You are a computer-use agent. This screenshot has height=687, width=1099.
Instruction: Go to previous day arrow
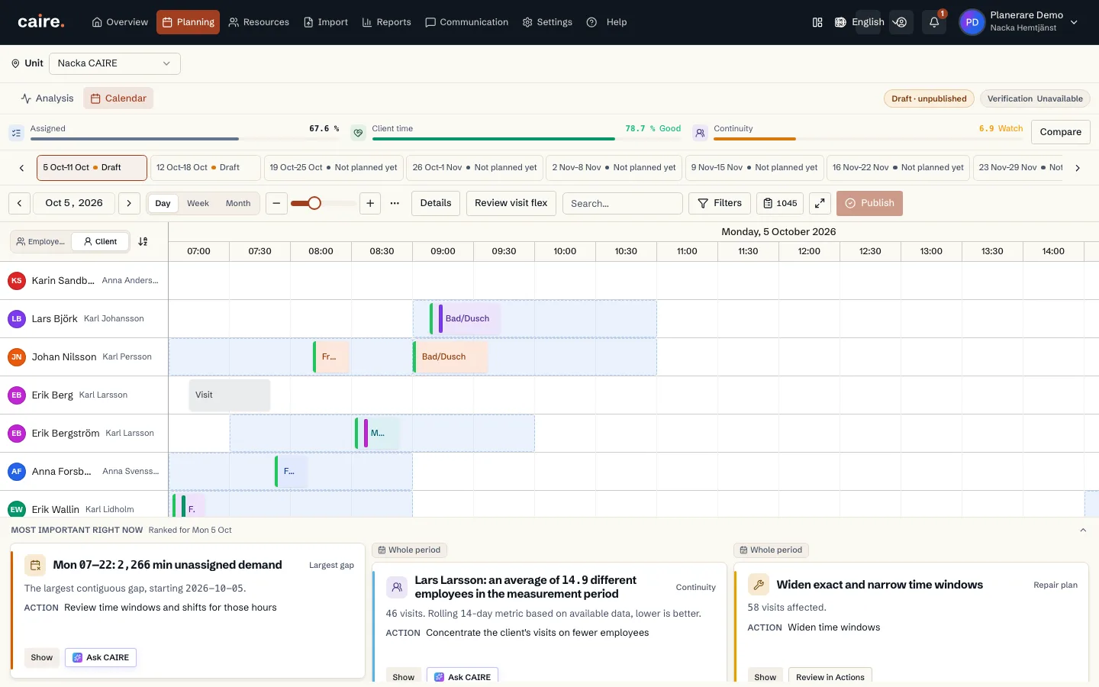[20, 203]
